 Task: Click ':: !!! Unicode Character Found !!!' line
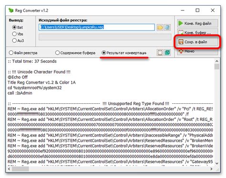coord(39,72)
